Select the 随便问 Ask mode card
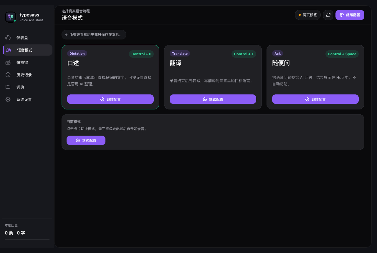 coord(315,77)
